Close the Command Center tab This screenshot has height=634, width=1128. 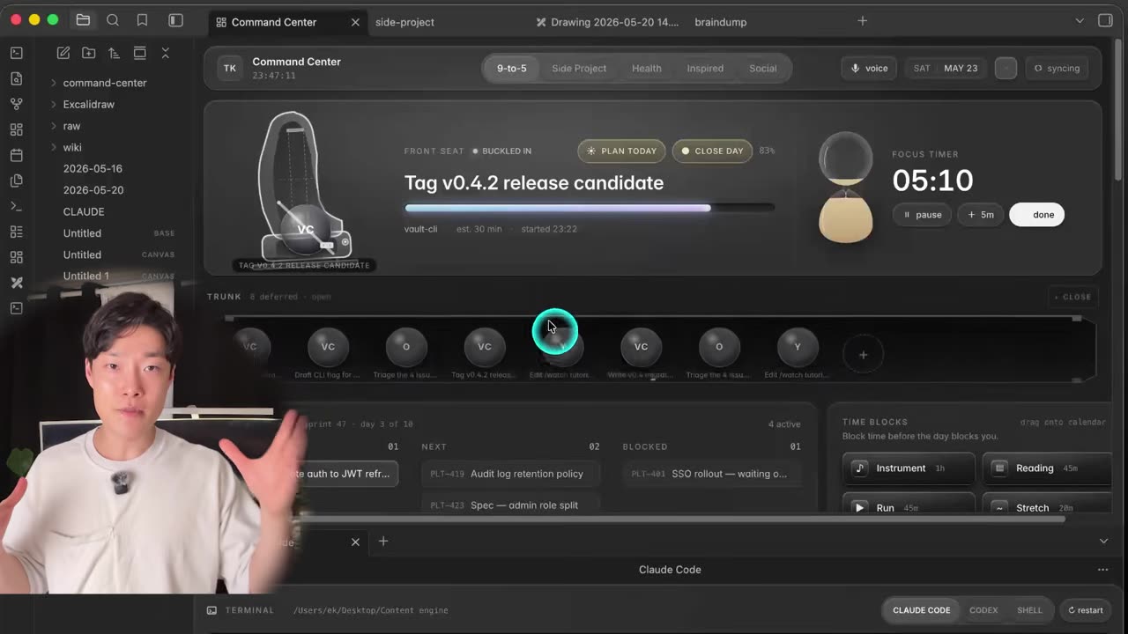point(355,22)
